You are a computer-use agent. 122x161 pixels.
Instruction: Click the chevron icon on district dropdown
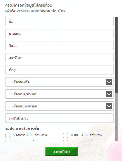click(109, 94)
